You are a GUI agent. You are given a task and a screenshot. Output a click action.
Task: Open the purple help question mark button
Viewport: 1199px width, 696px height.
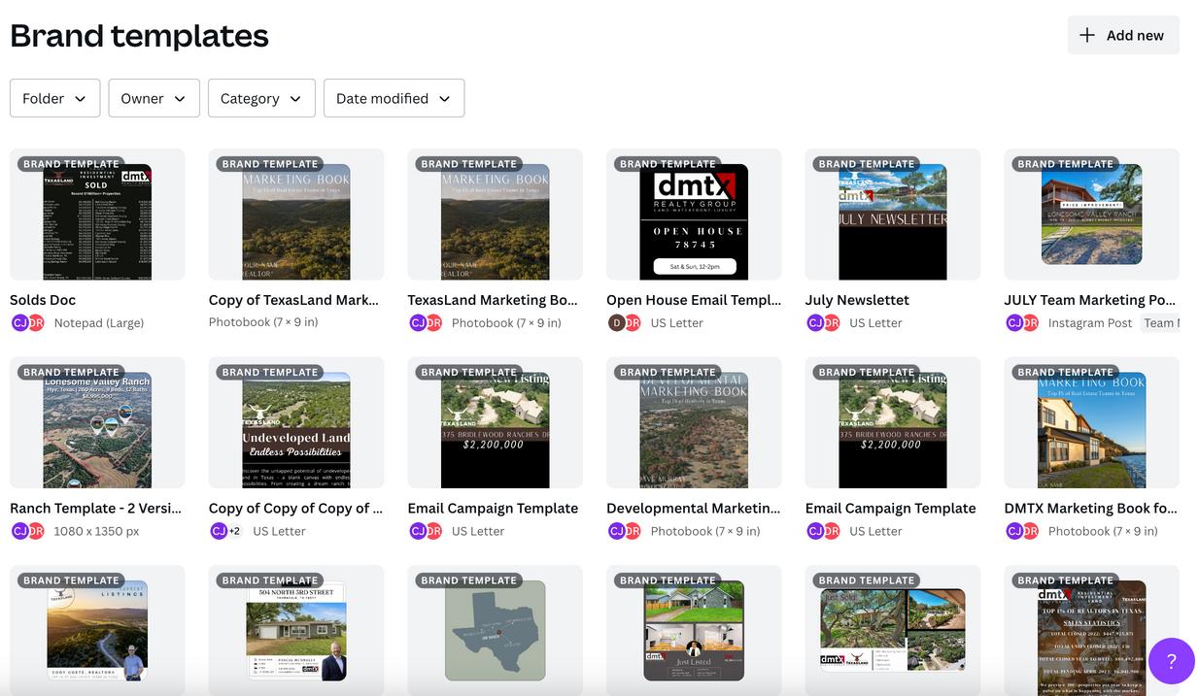pyautogui.click(x=1171, y=661)
